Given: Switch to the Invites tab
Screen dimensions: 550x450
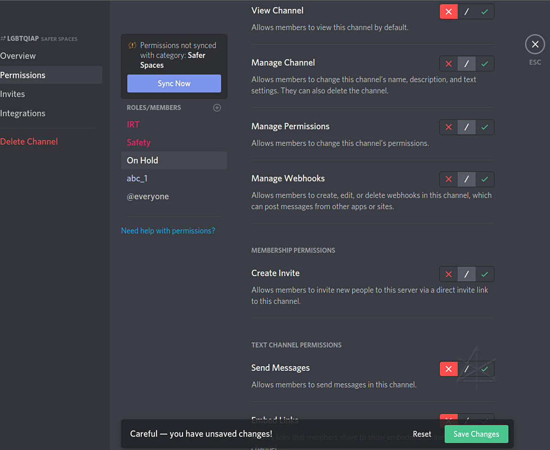Looking at the screenshot, I should pos(13,94).
